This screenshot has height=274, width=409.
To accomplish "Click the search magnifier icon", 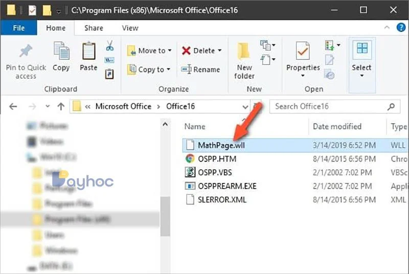I will point(391,106).
